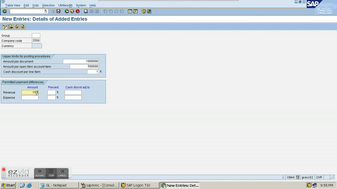This screenshot has height=189, width=337.
Task: Save the entry with the floppy icon
Action: 58,11
